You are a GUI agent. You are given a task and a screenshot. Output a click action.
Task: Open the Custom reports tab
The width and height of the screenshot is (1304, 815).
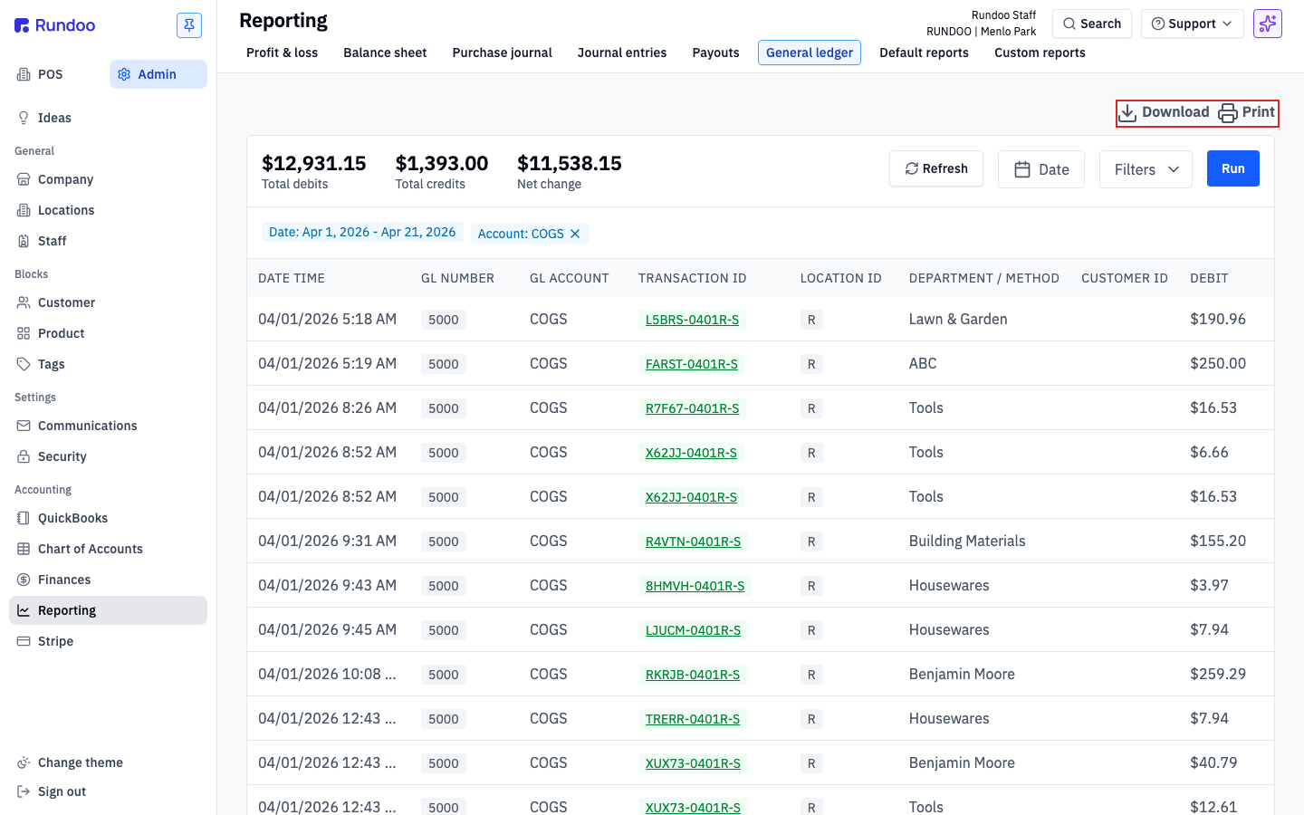point(1040,53)
